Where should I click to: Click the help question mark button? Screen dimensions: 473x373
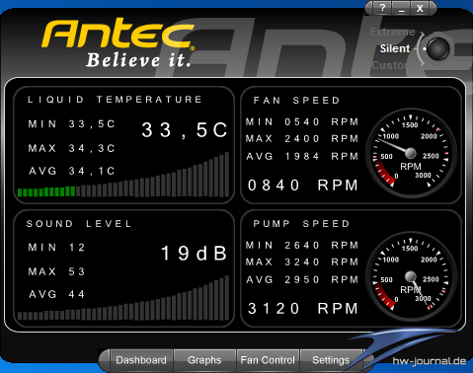point(382,8)
